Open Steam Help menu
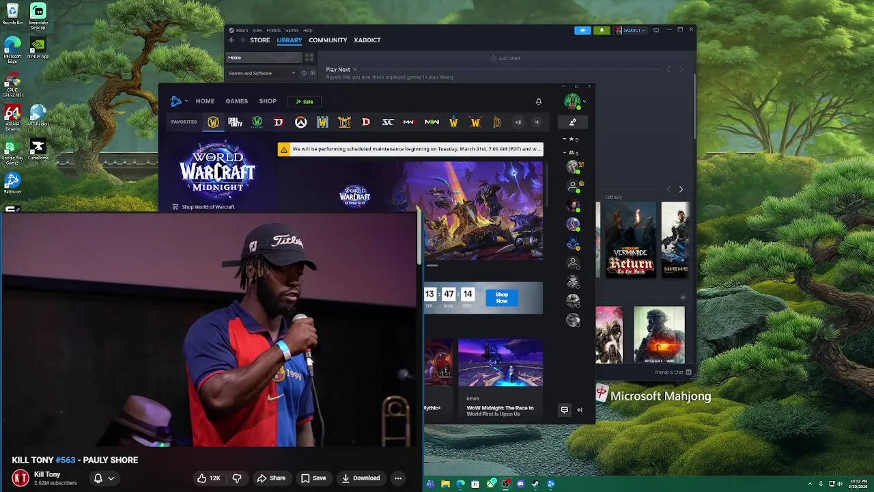The image size is (874, 492). coord(308,30)
